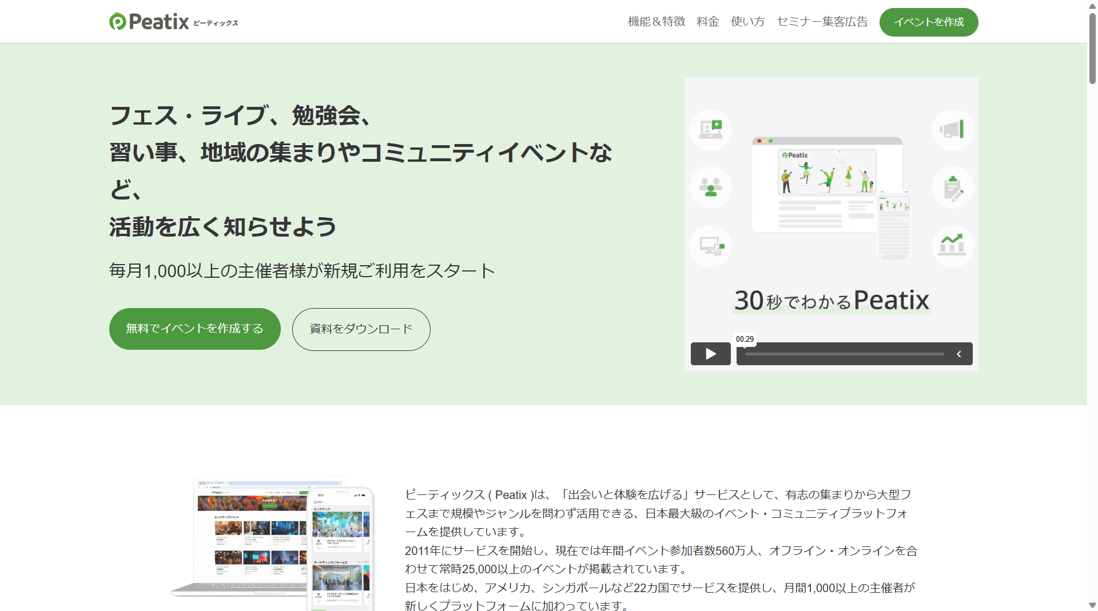Click 無料でイベントを作成する button
Image resolution: width=1098 pixels, height=611 pixels.
point(194,329)
